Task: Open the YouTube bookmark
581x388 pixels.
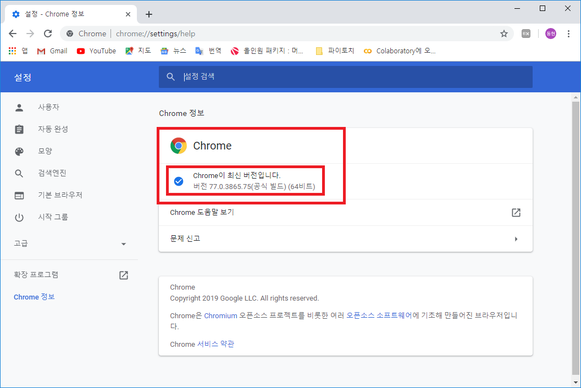Action: 96,51
